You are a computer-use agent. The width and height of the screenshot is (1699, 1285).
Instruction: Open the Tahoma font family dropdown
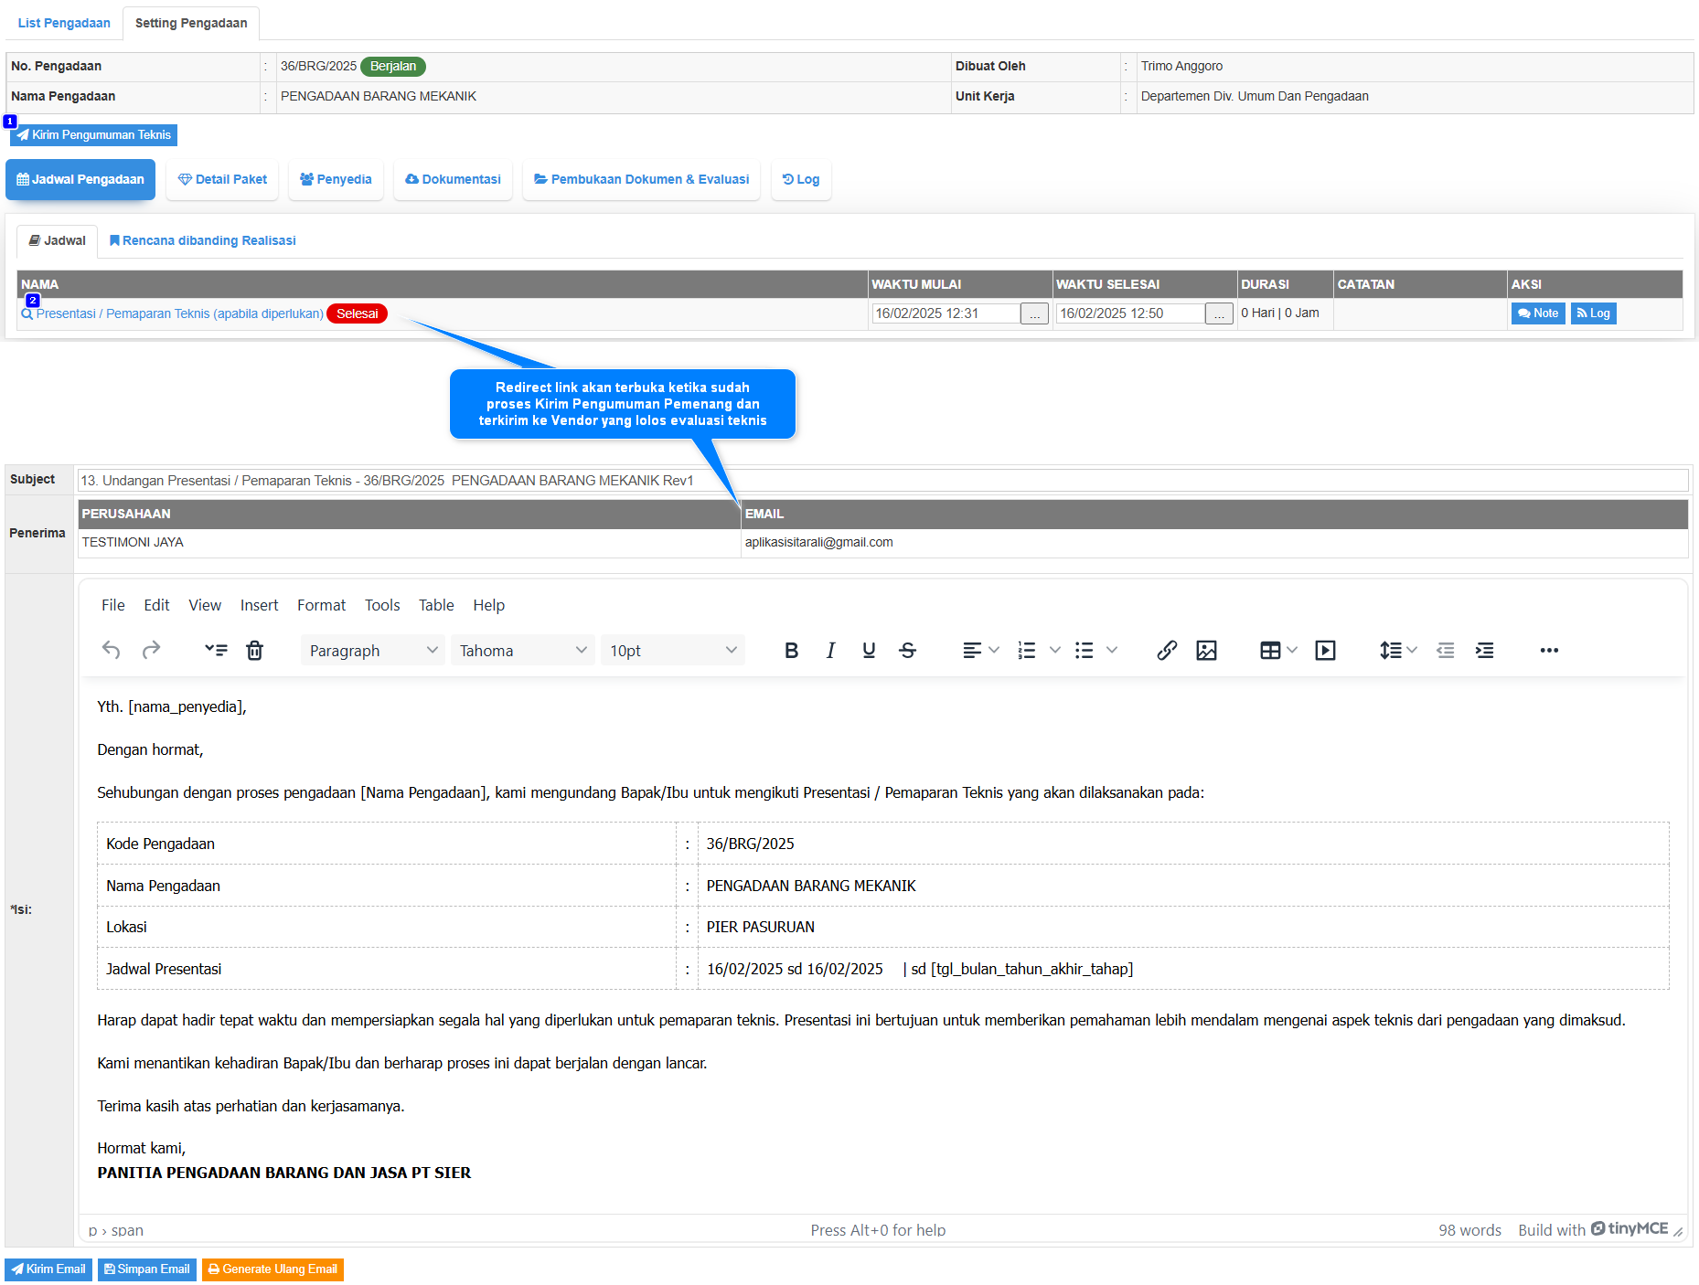coord(522,650)
